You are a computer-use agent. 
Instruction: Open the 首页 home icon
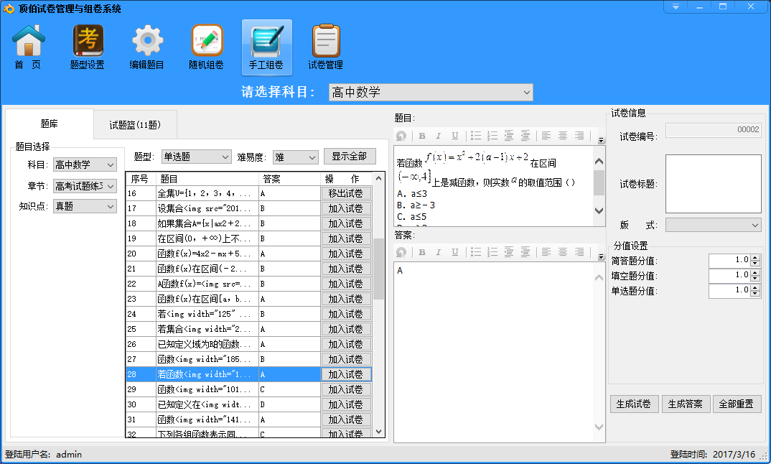29,47
